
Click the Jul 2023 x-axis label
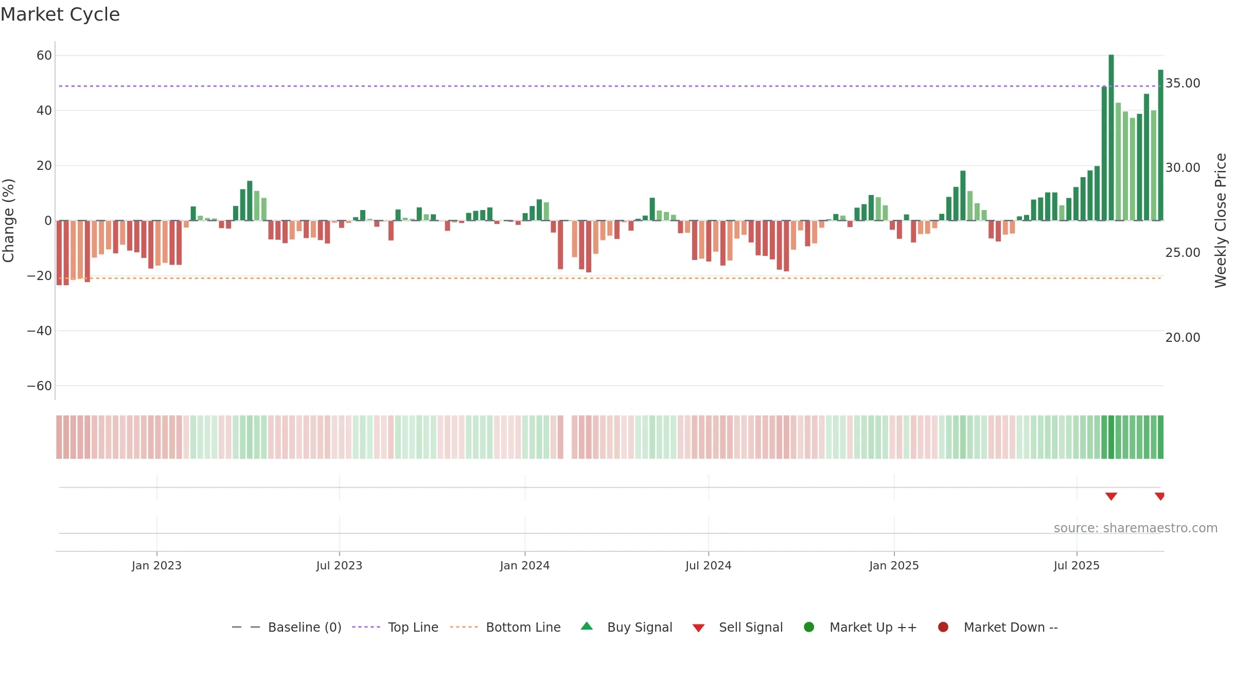click(339, 565)
